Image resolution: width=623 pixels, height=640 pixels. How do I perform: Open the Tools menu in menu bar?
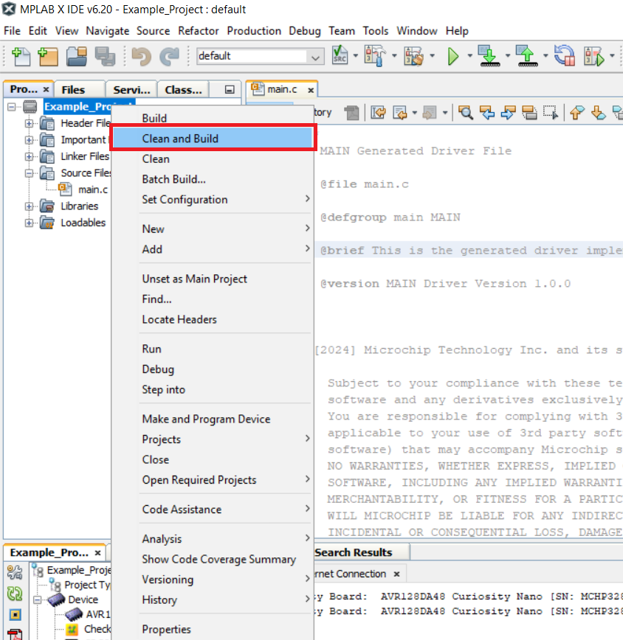click(376, 31)
